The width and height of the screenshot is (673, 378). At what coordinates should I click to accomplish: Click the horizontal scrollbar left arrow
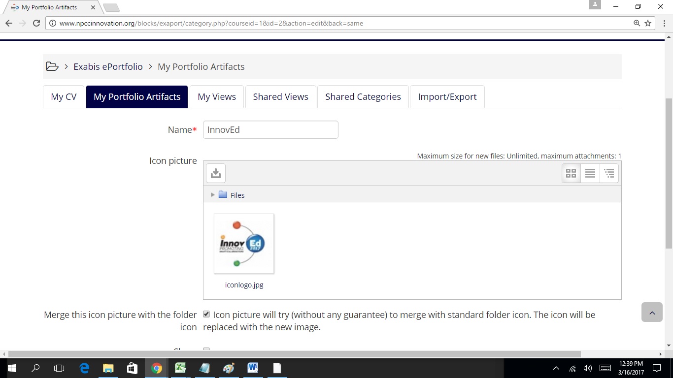[4, 354]
